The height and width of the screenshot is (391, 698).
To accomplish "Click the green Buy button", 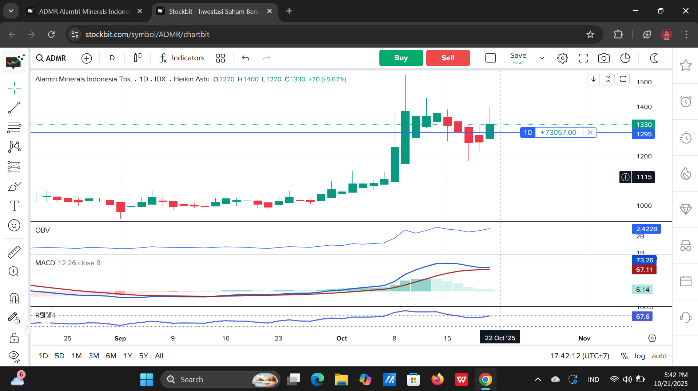I will 401,58.
